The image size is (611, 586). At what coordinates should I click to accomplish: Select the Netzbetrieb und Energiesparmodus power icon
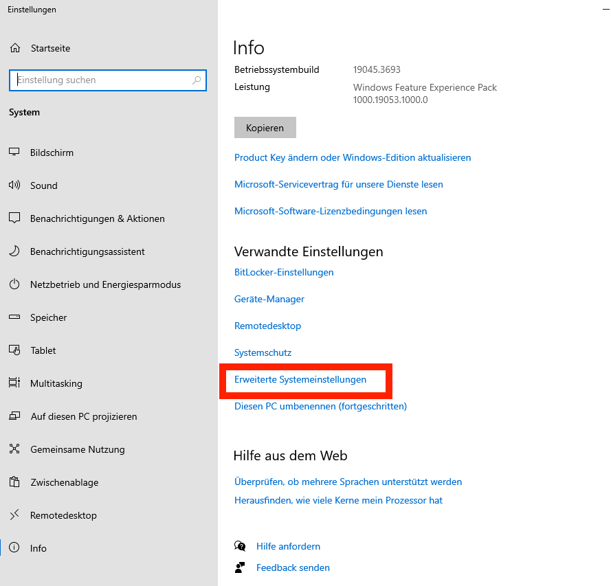tap(14, 284)
